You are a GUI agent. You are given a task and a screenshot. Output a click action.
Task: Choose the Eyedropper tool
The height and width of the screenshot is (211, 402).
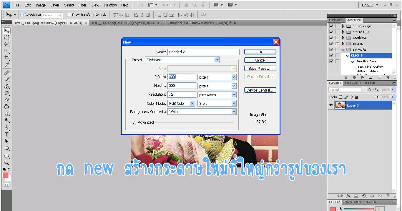(x=6, y=65)
